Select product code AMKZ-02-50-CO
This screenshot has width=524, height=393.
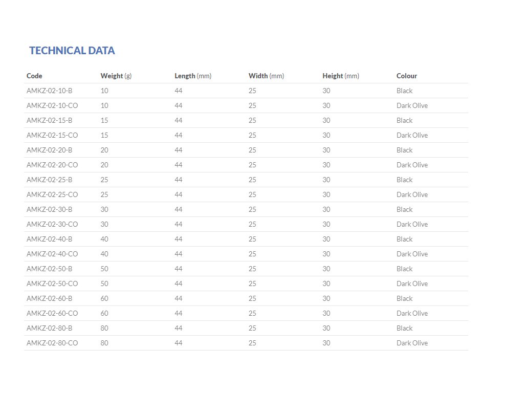tap(52, 283)
